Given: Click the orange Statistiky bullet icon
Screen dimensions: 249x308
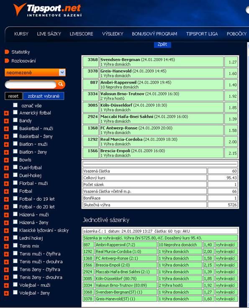Looking at the screenshot, I should click(7, 52).
